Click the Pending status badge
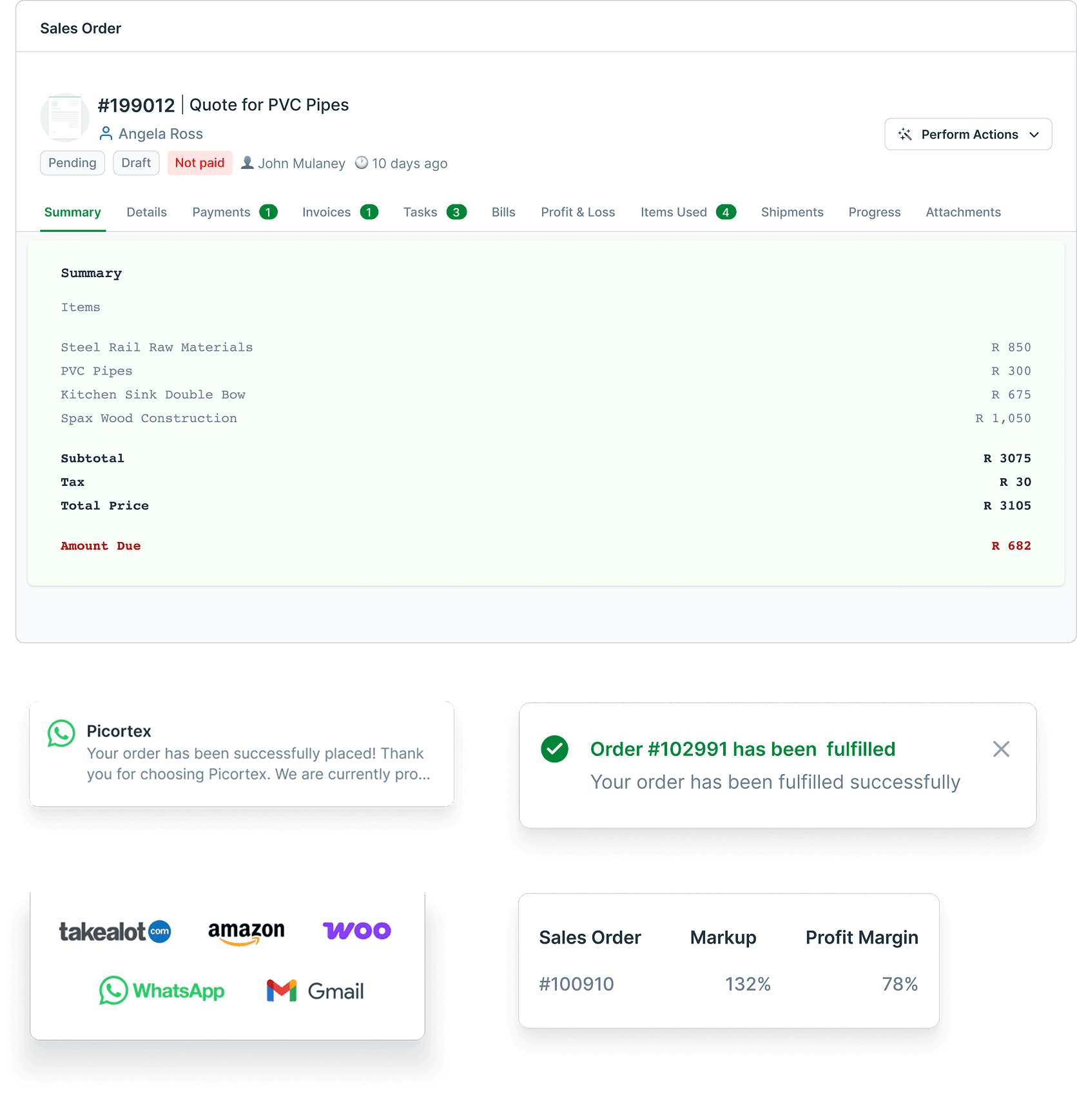The height and width of the screenshot is (1093, 1077). [x=72, y=163]
